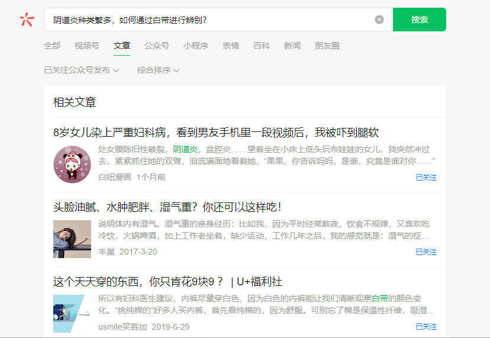Click the green 搜索 button
The height and width of the screenshot is (338, 490).
420,20
